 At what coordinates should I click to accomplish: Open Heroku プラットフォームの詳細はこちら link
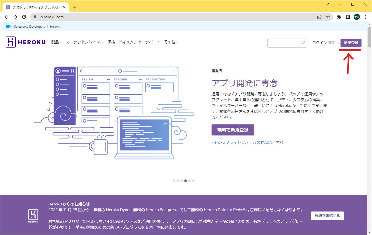click(x=247, y=142)
